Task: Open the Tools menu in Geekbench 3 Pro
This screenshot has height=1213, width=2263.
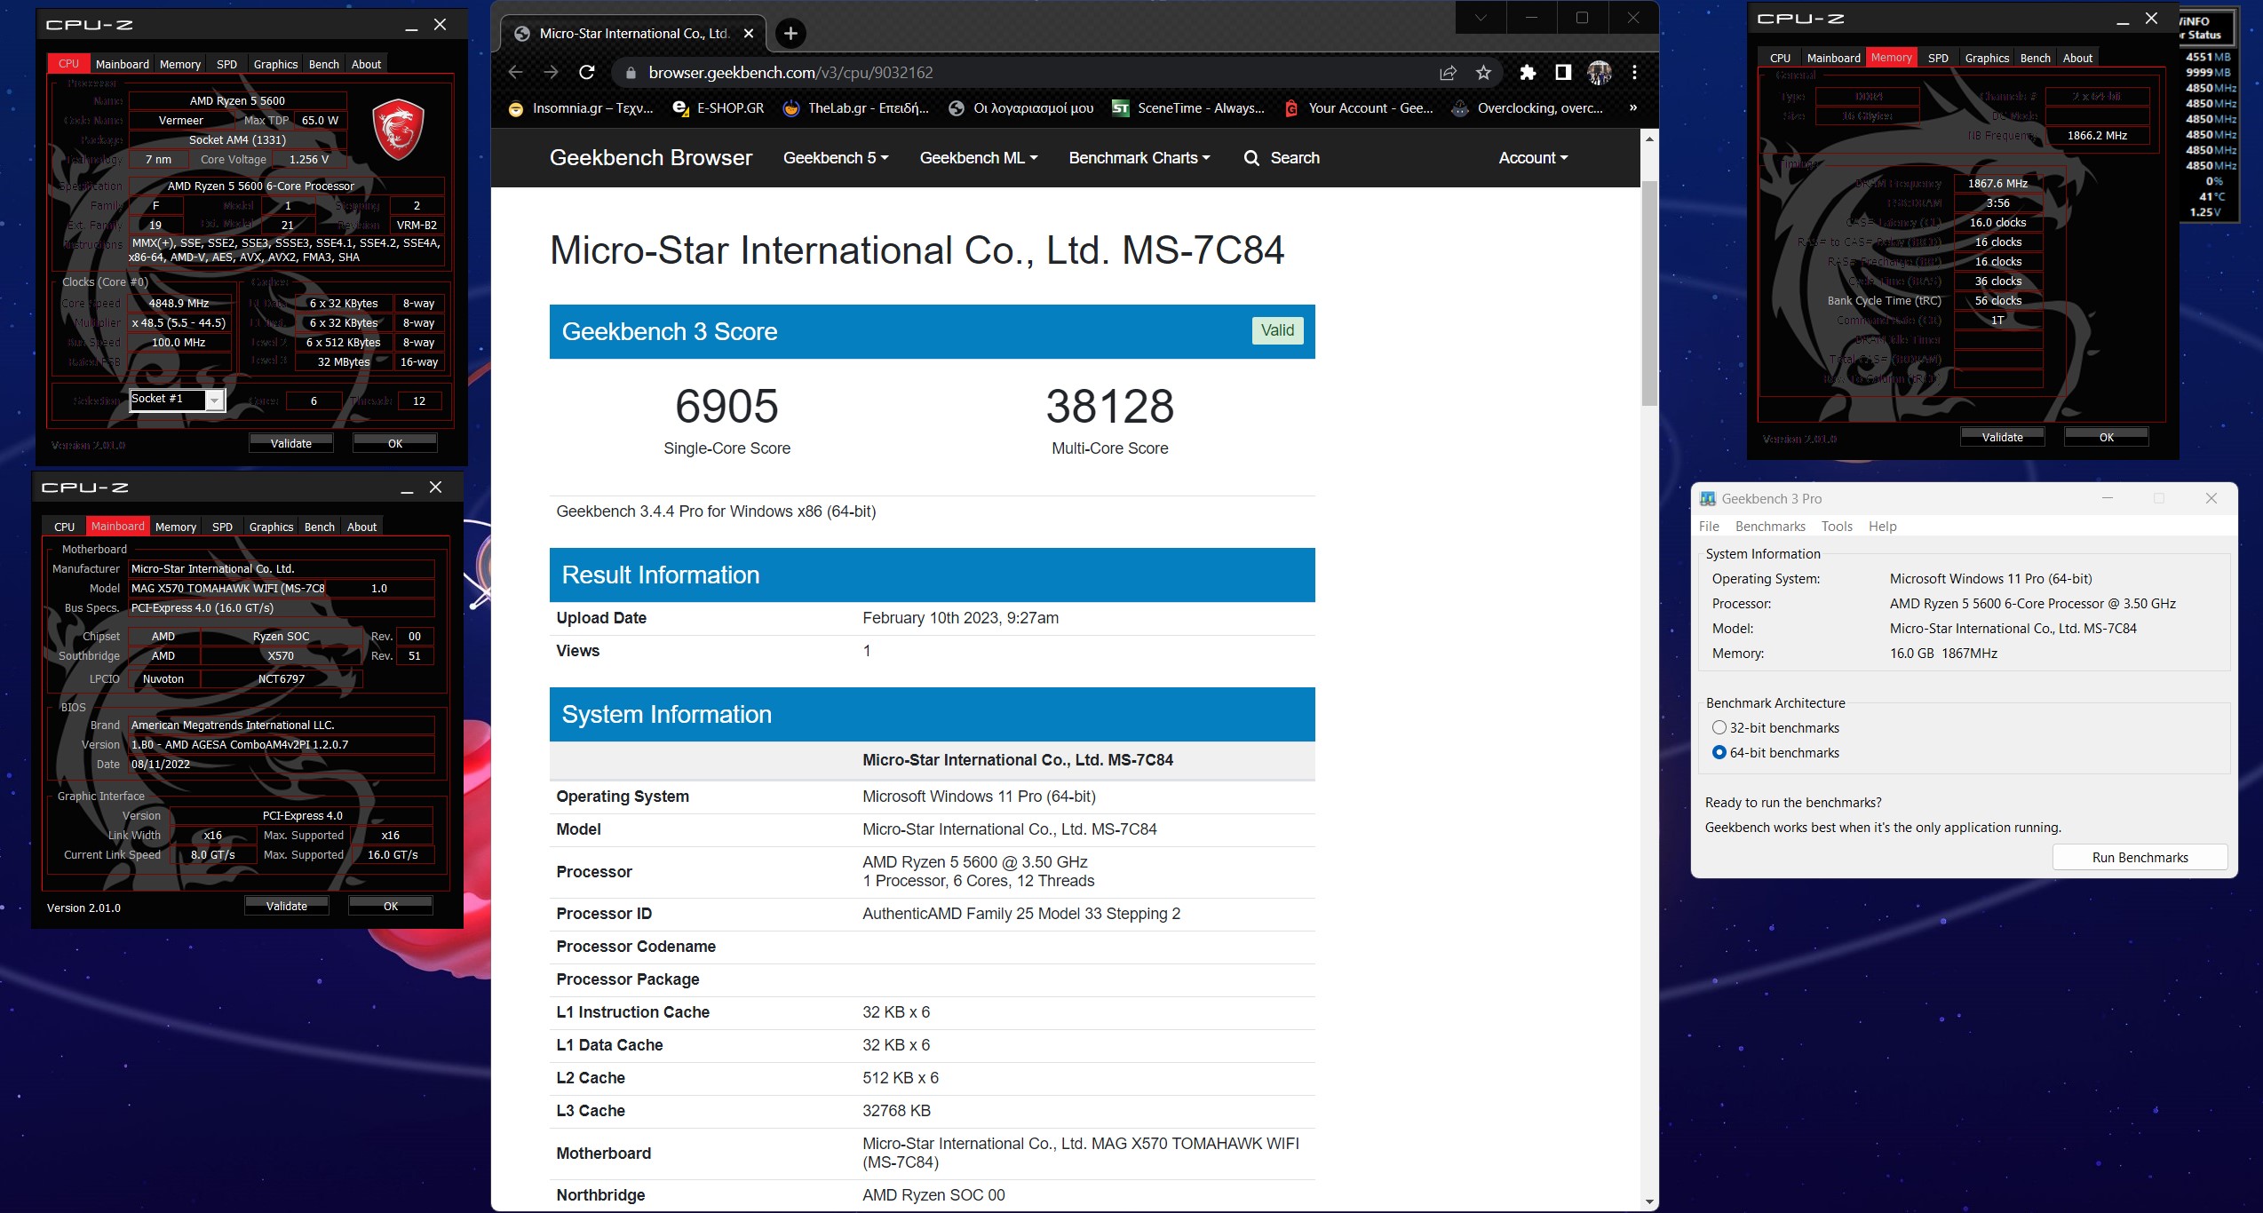Action: pos(1837,527)
